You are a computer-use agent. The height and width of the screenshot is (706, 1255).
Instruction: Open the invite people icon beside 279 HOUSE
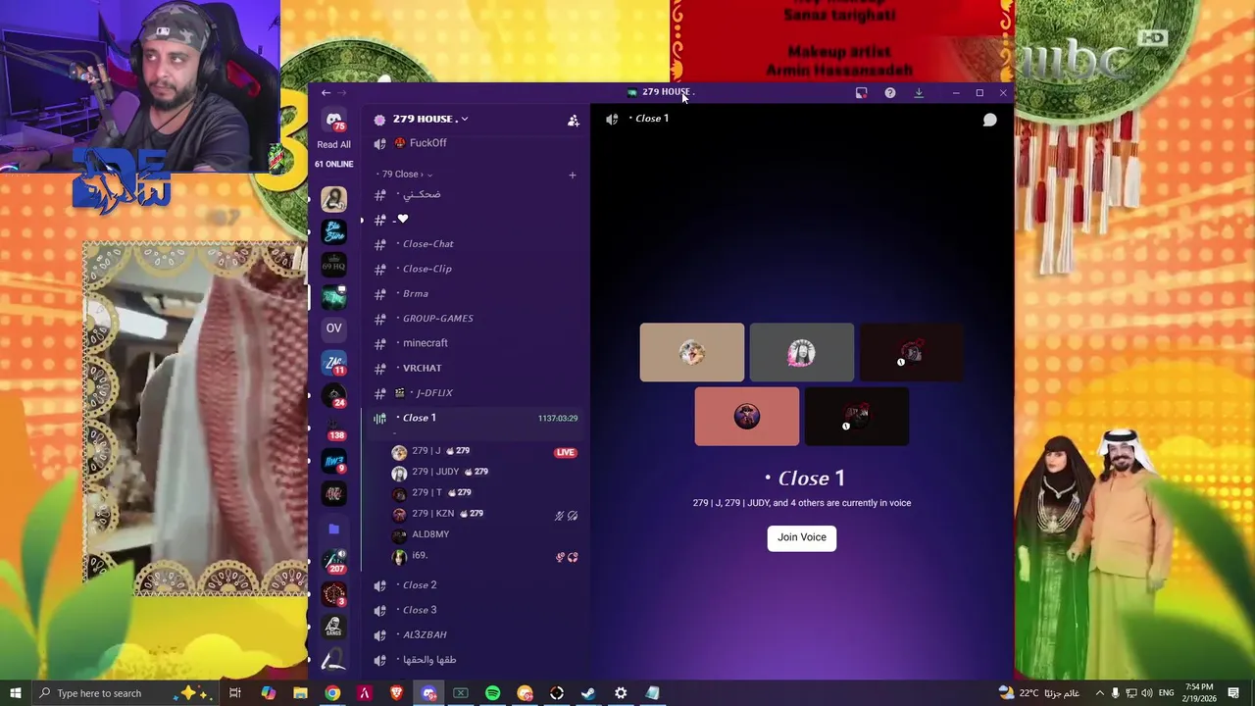click(573, 121)
